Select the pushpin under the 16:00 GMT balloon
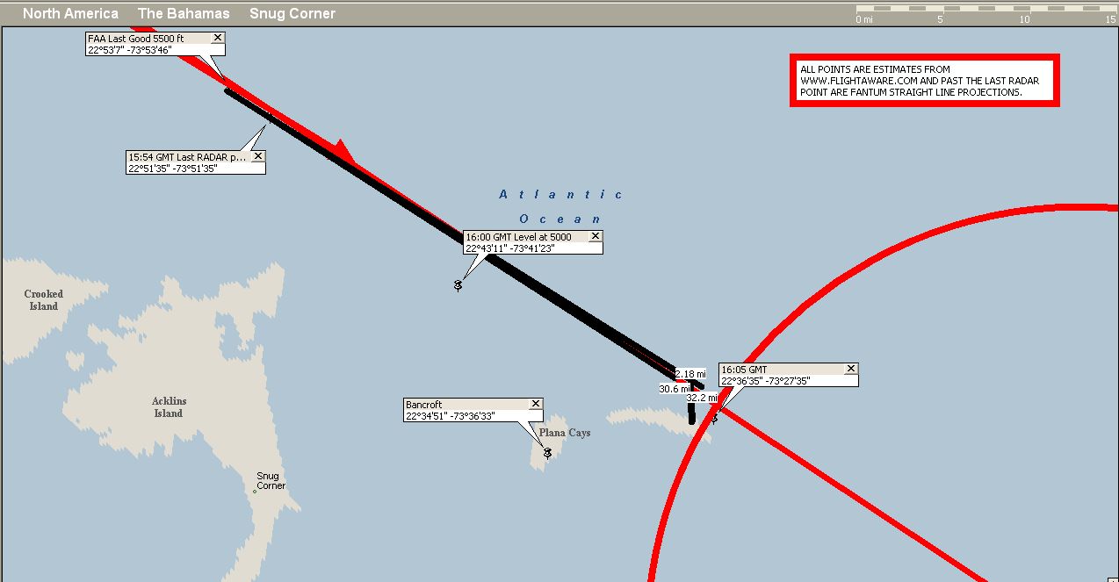 coord(458,285)
